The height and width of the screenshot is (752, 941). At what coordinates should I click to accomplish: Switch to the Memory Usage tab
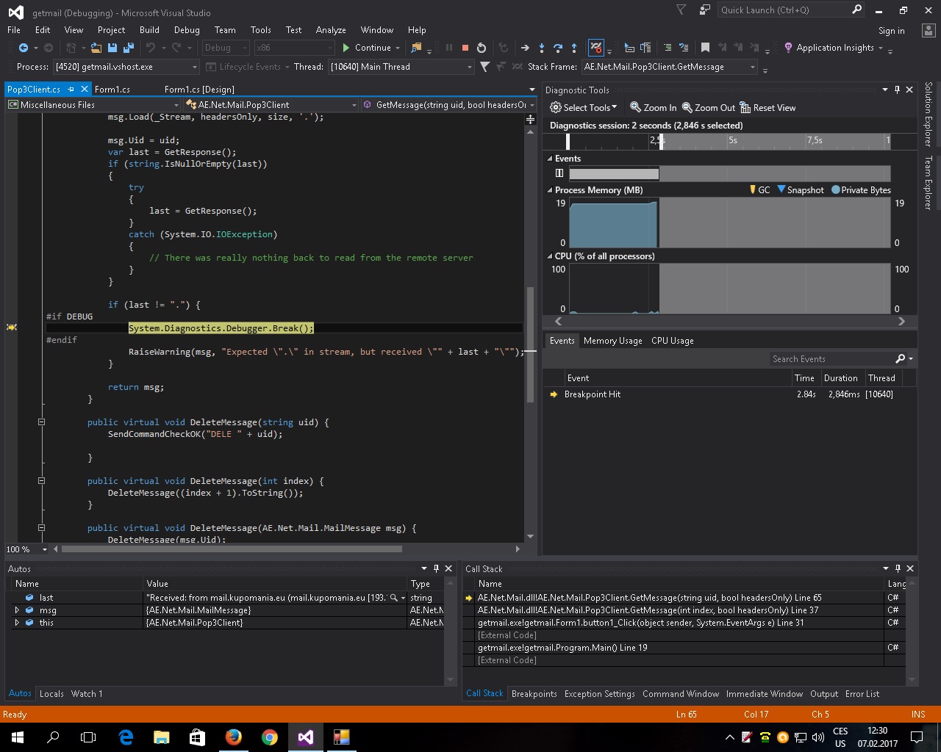point(612,341)
